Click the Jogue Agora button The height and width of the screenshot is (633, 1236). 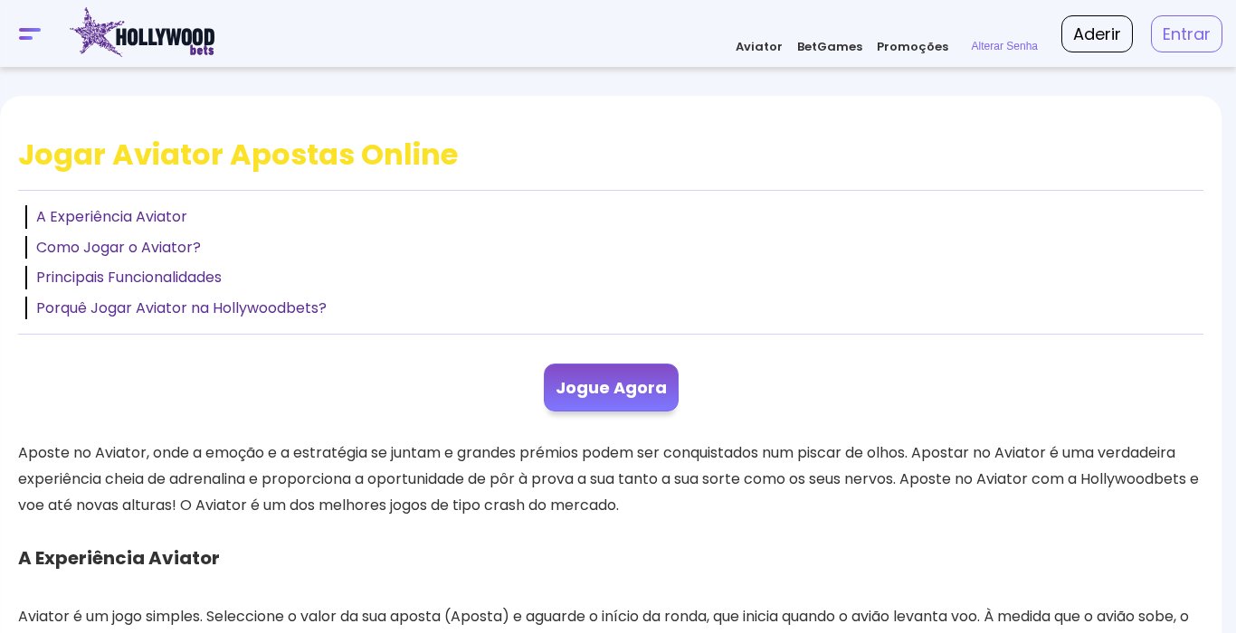click(611, 388)
